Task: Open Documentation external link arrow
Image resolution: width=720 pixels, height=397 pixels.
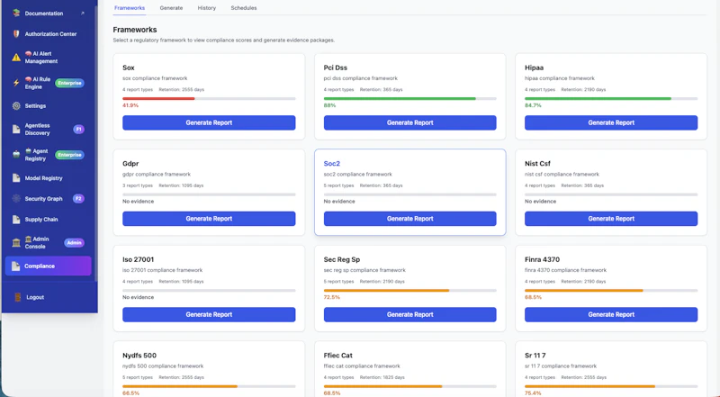Action: point(82,14)
